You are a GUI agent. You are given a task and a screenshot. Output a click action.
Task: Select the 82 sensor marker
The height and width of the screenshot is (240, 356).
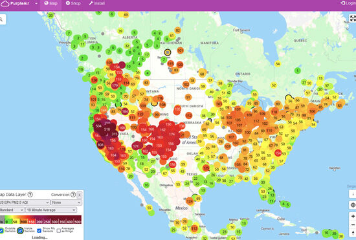click(x=178, y=30)
